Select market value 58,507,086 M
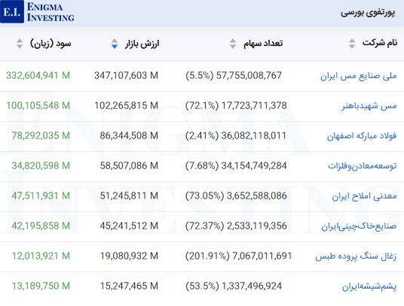The image size is (404, 306). coord(129,165)
